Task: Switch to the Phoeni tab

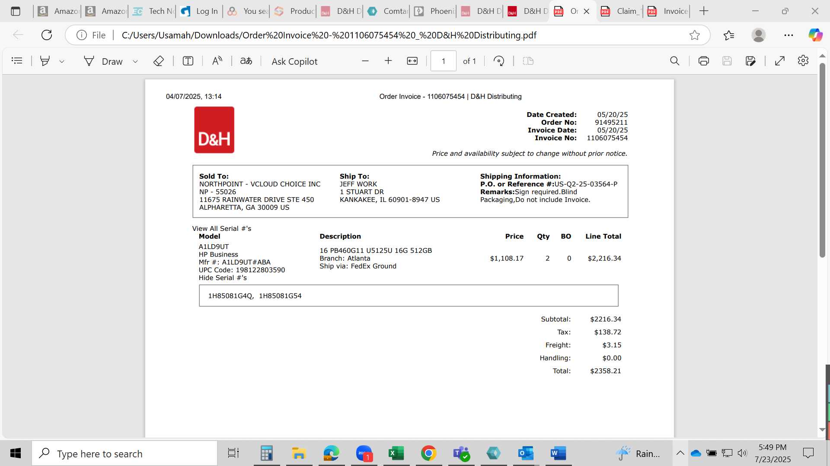Action: point(434,11)
